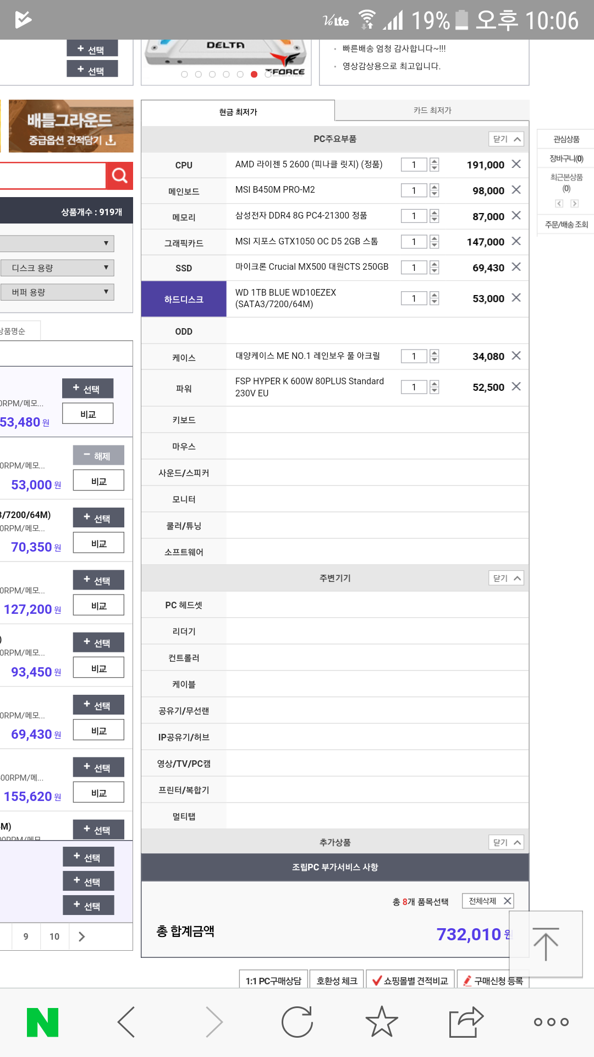The height and width of the screenshot is (1057, 594).
Task: Open the 조립PC 부가서비스 사항 bar
Action: [x=335, y=867]
